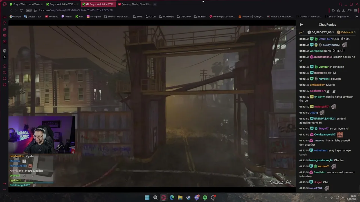Viewport: 360px width, 202px height.
Task: Open Microsoft Edge from the taskbar
Action: tap(172, 198)
